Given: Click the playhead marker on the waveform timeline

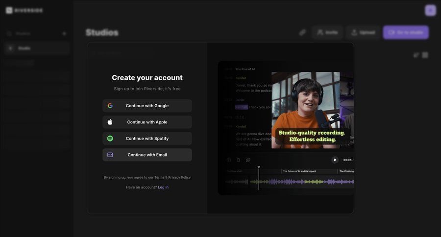Looking at the screenshot, I should click(x=259, y=167).
